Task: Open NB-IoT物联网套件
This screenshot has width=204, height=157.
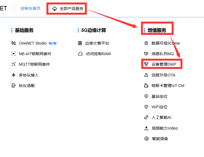Action: coord(35,54)
